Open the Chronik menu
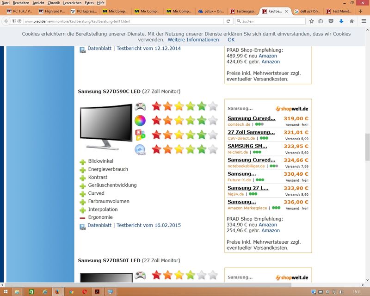Viewport: 370px width, 296px height. [54, 3]
